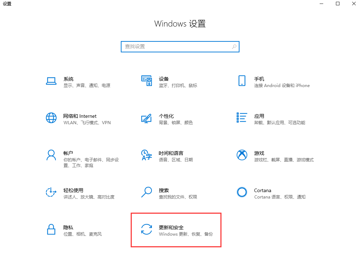This screenshot has width=361, height=265.
Task: Click the Cortana title
Action: pos(262,190)
